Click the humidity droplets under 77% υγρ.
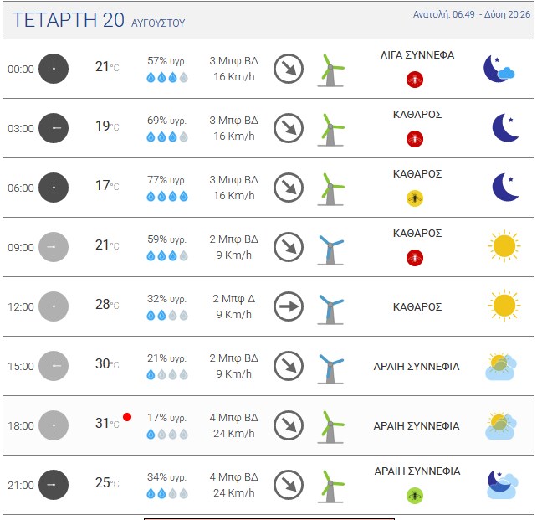This screenshot has width=537, height=520. pos(167,196)
